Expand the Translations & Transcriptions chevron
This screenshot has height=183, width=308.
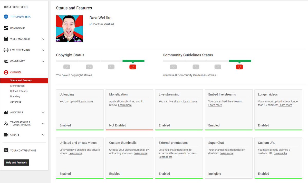[x=43, y=124]
